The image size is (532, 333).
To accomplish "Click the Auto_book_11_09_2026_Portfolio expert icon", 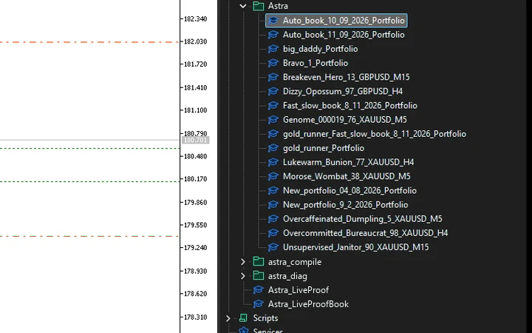I will coord(273,35).
